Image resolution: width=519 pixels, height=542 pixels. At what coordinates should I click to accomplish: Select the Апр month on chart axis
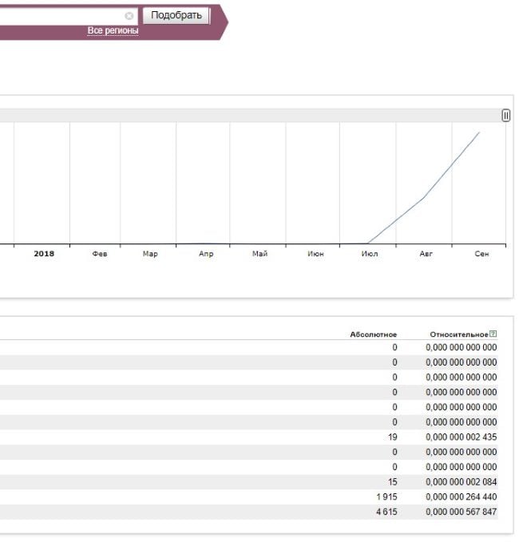click(206, 254)
